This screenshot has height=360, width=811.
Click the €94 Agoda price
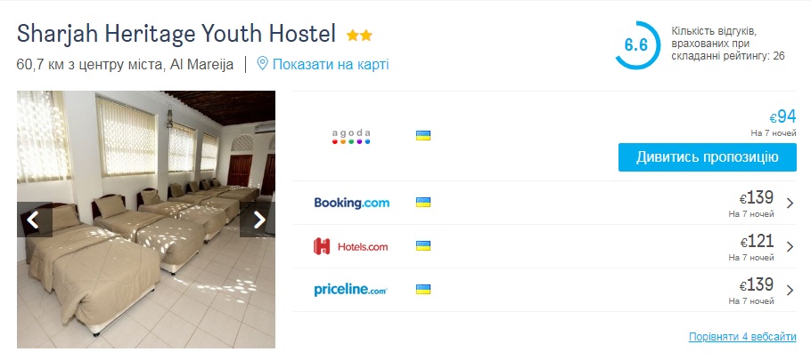pyautogui.click(x=782, y=117)
